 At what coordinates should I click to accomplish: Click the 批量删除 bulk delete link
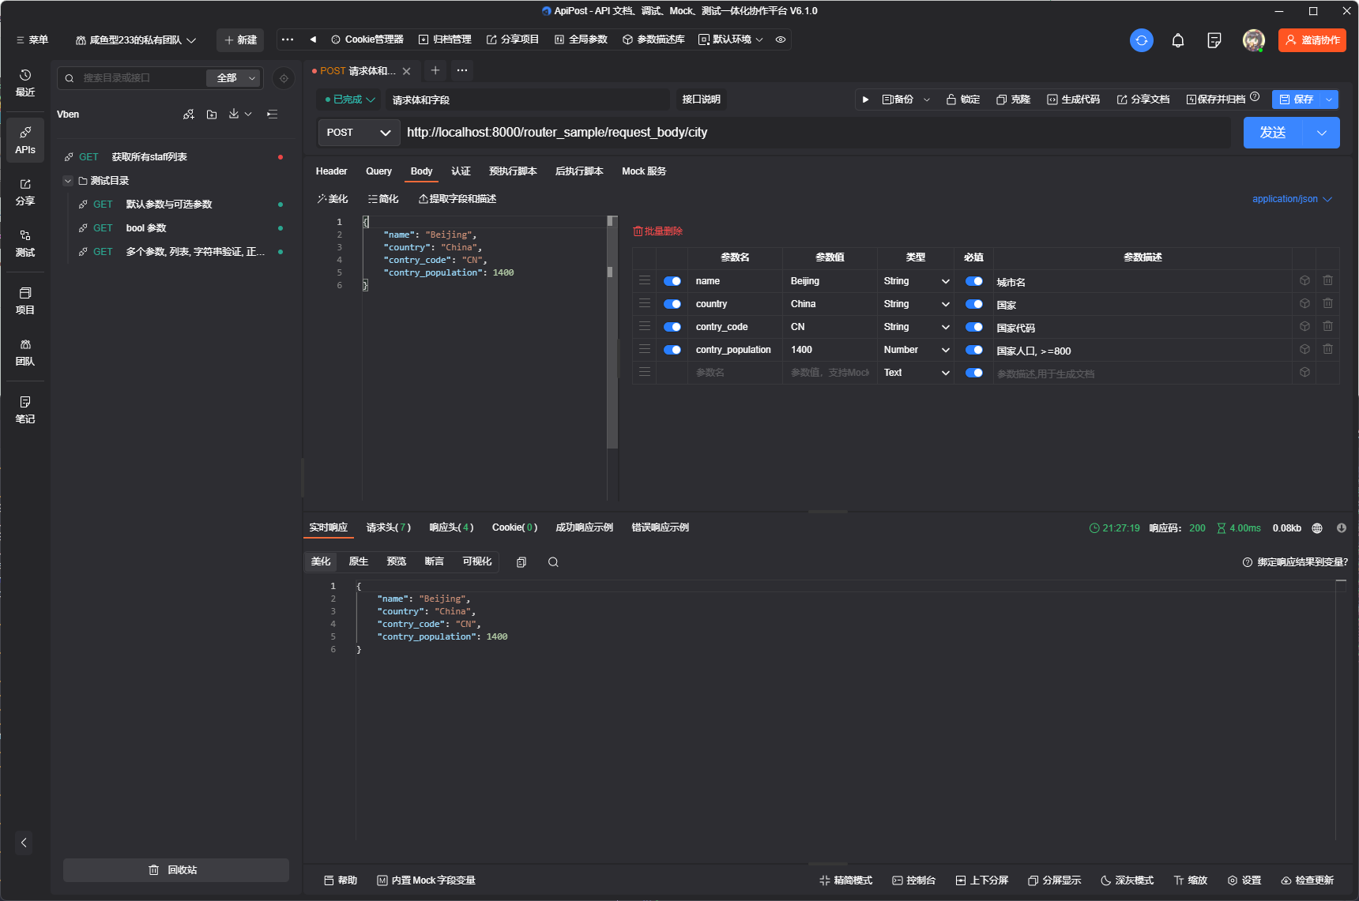tap(658, 231)
